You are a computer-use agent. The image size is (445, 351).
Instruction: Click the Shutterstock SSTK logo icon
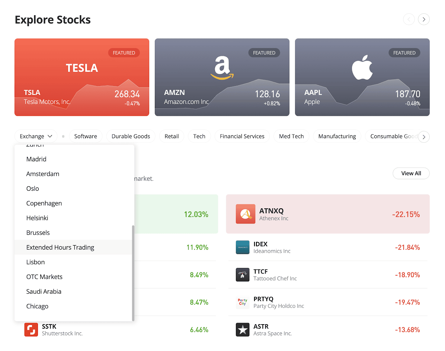31,330
